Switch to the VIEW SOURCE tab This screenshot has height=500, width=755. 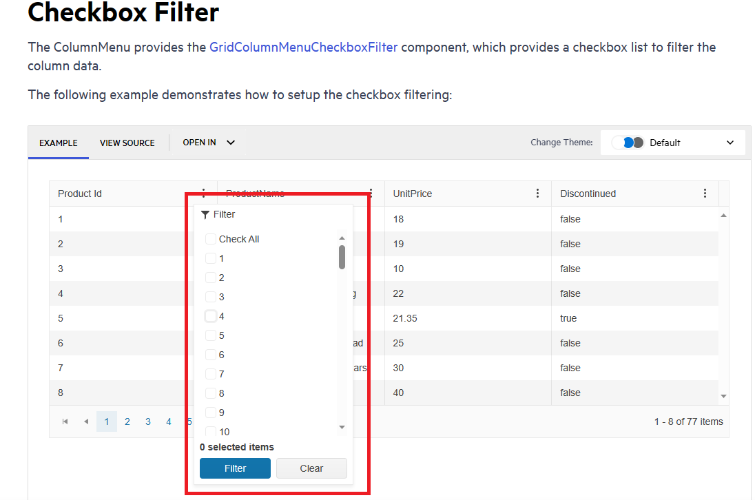127,143
